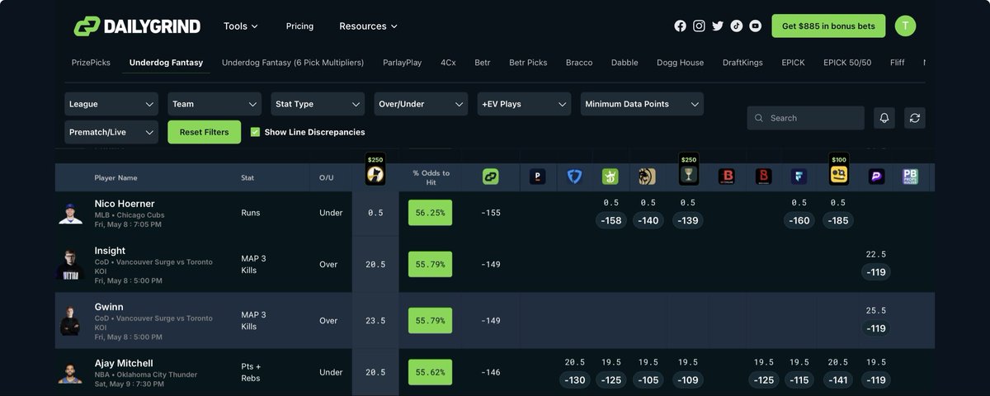Expand the Resources menu in the header
Viewport: 990px width, 396px height.
(368, 26)
